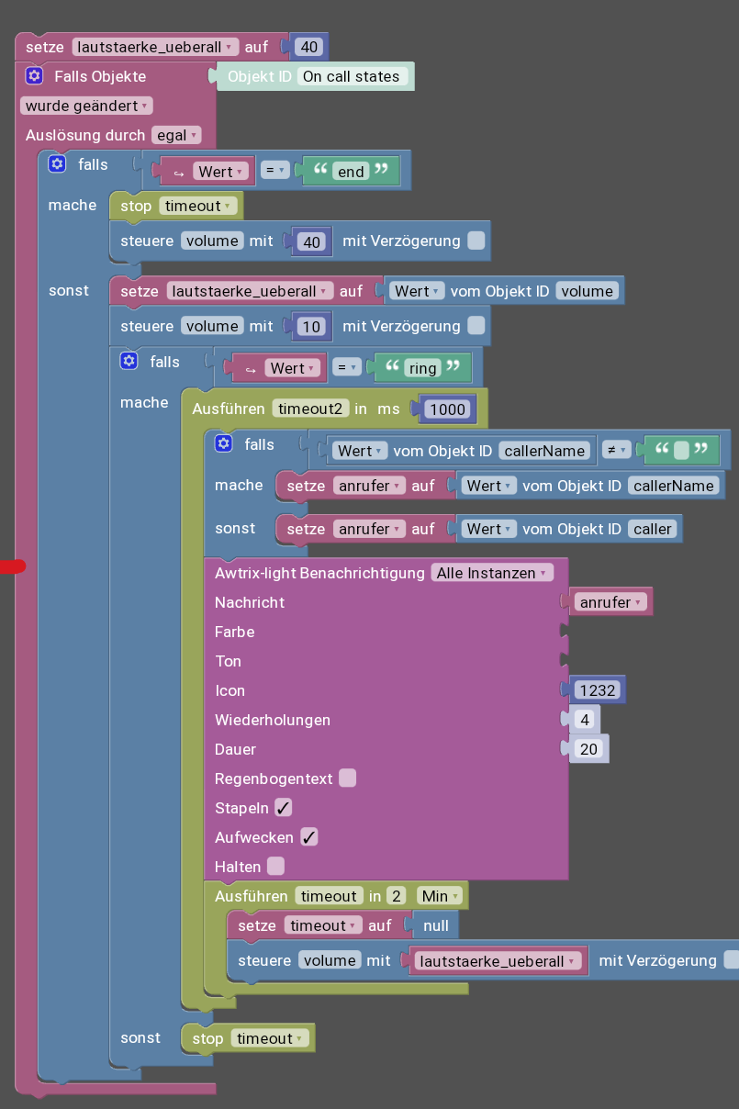739x1109 pixels.
Task: Open the 'Alle Instanzen' dropdown on the Awtrix block
Action: coord(490,572)
